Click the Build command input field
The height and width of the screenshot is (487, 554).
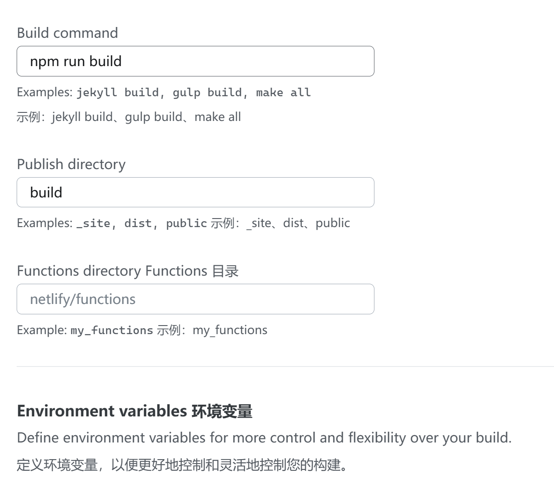(x=195, y=61)
